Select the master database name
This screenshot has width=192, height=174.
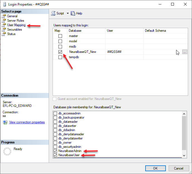(73, 36)
